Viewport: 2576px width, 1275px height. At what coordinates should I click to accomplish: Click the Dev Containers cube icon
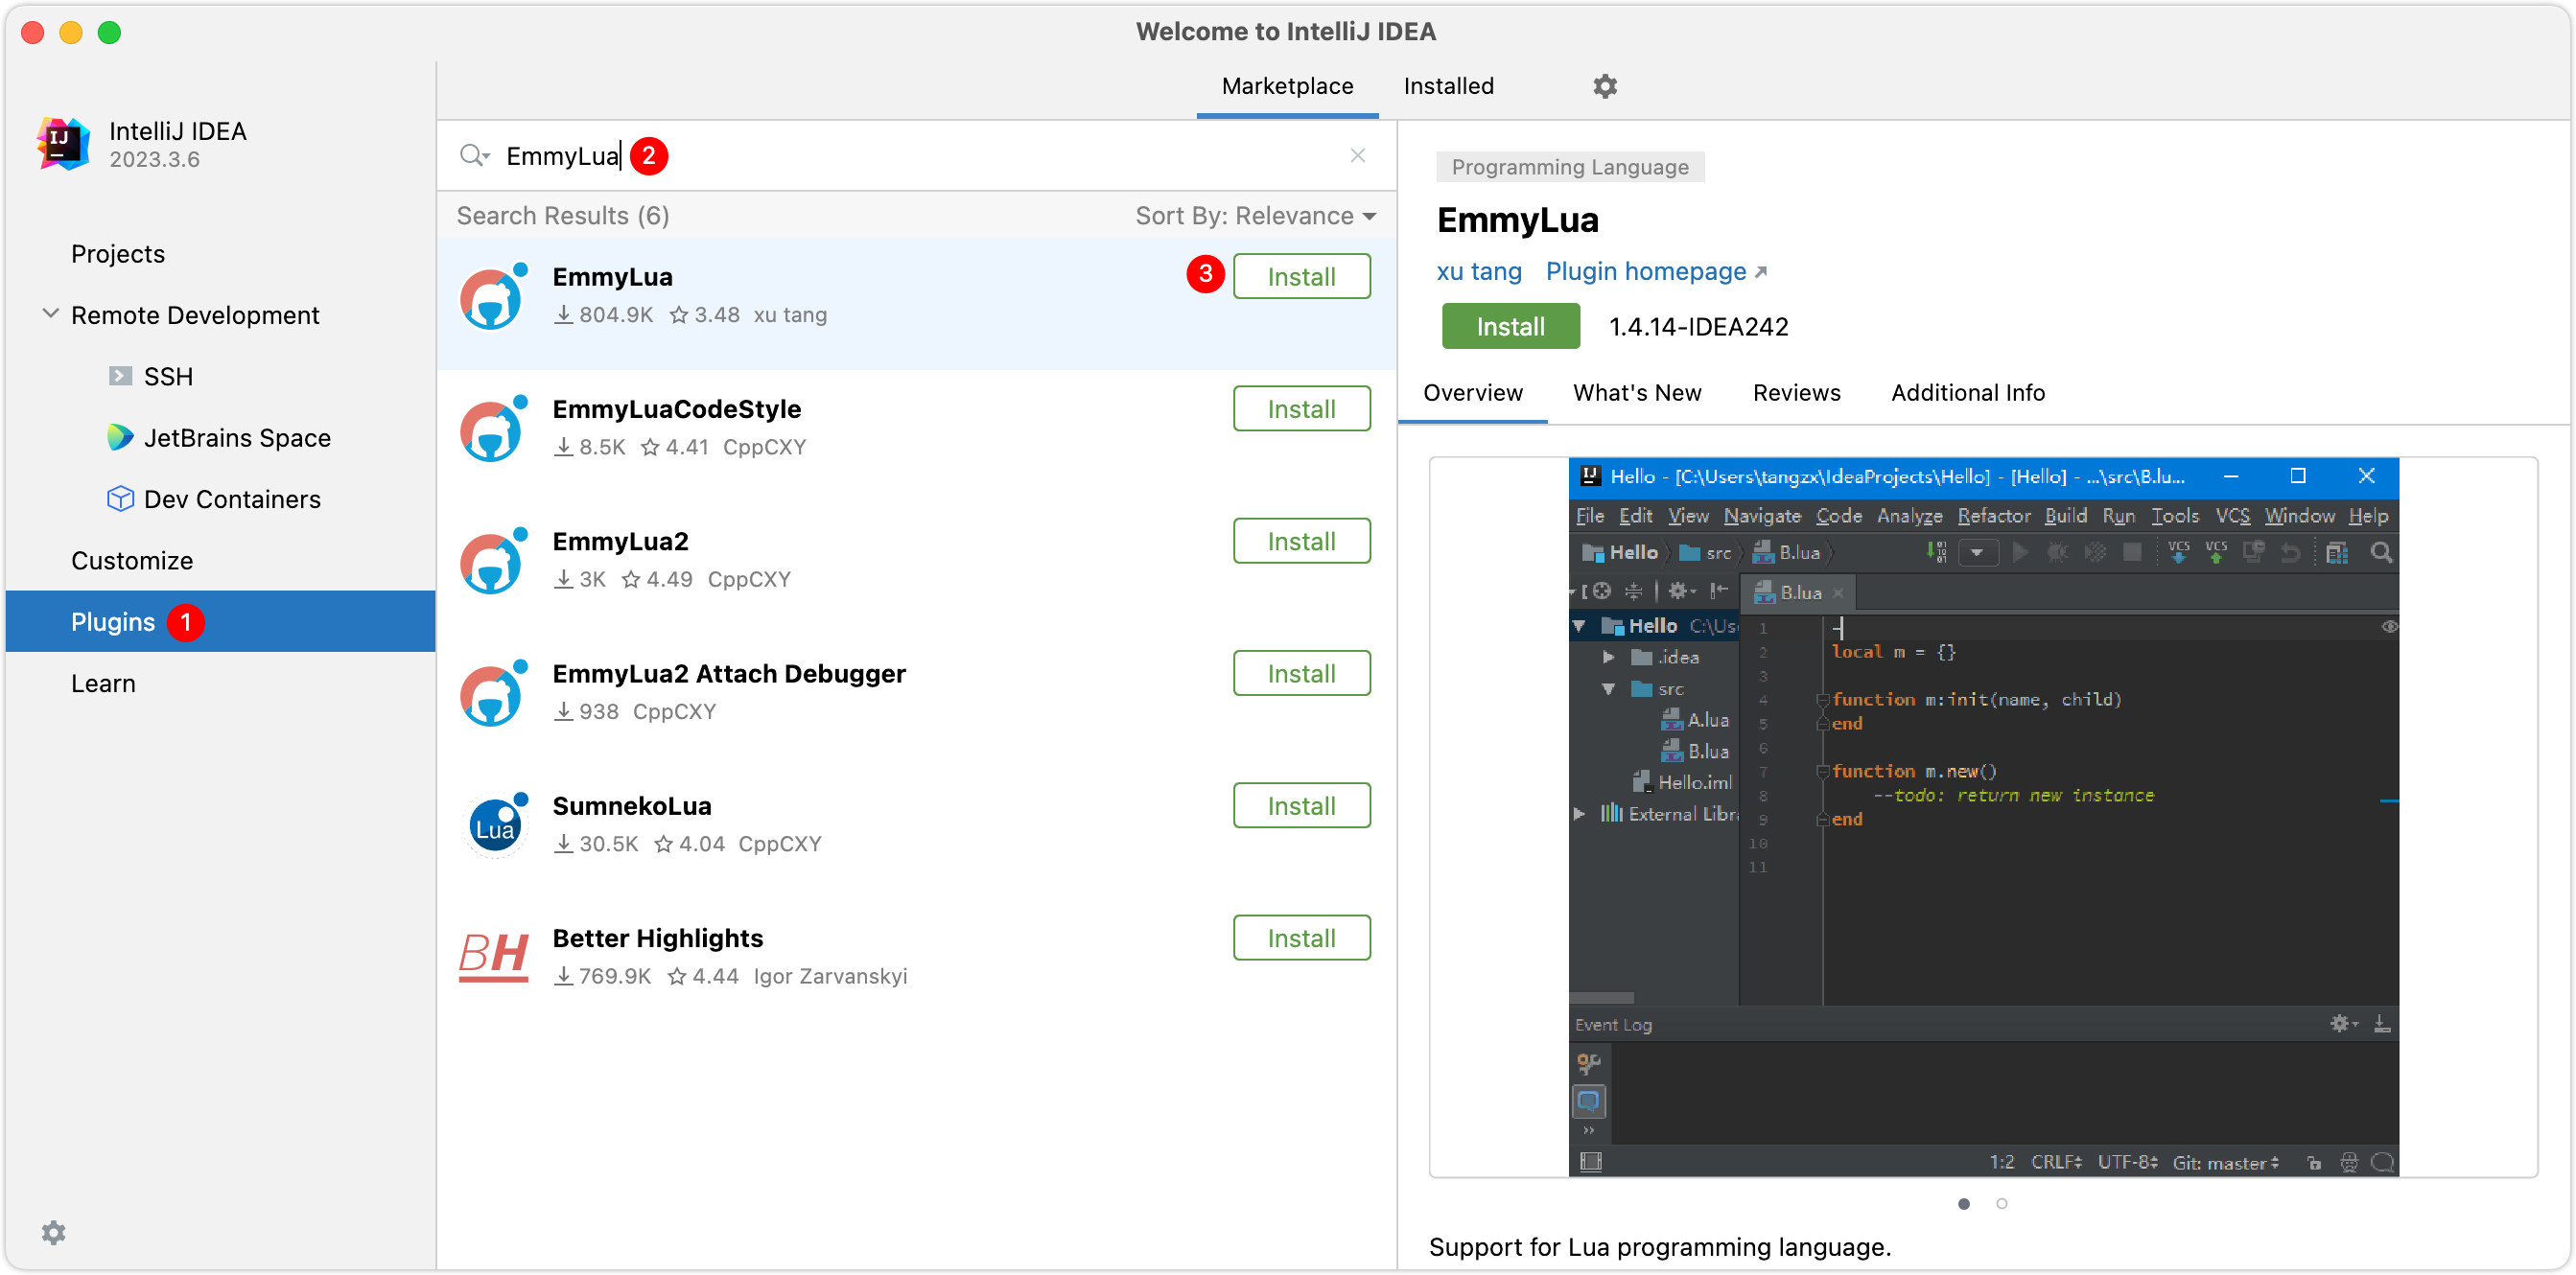tap(120, 498)
